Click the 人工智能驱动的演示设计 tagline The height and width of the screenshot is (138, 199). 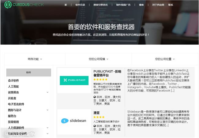(x=106, y=121)
